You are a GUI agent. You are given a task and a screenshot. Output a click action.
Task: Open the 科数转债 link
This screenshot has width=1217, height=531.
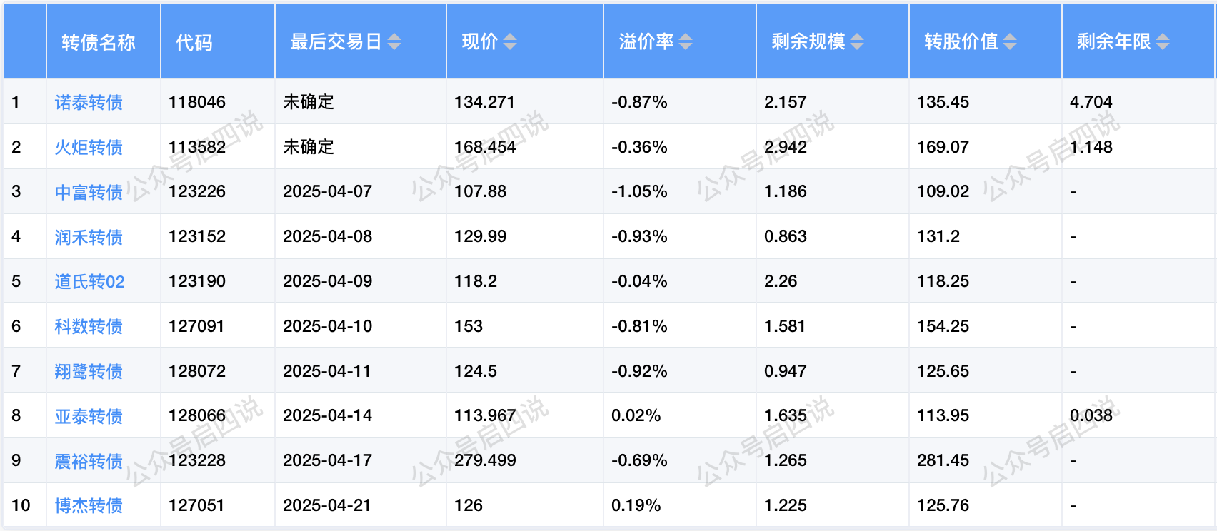pos(89,327)
